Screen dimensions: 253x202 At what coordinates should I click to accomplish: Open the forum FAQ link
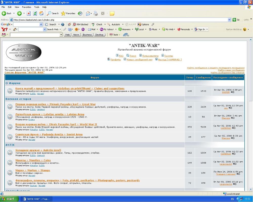pyautogui.click(x=121, y=56)
